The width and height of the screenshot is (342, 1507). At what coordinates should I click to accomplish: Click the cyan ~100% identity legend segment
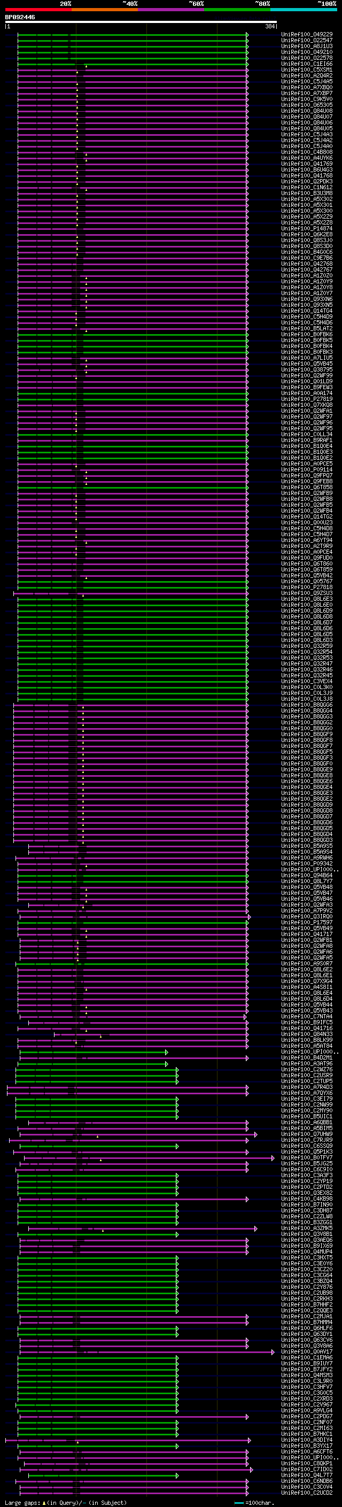304,10
